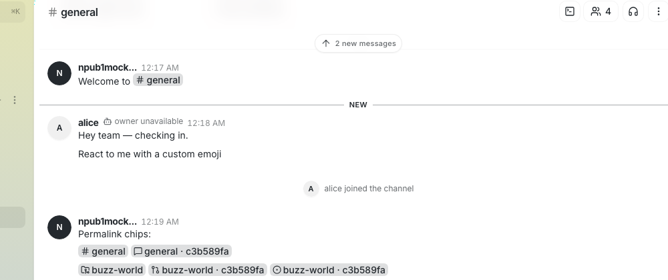
Task: Click the npub1mock avatar on welcome message
Action: (x=59, y=73)
